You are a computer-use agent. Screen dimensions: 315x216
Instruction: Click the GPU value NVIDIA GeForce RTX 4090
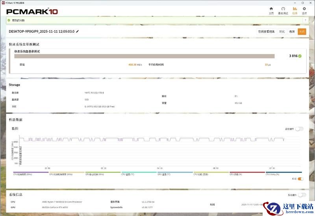55,207
